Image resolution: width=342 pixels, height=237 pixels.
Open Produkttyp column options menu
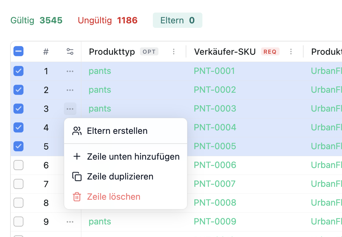click(174, 52)
